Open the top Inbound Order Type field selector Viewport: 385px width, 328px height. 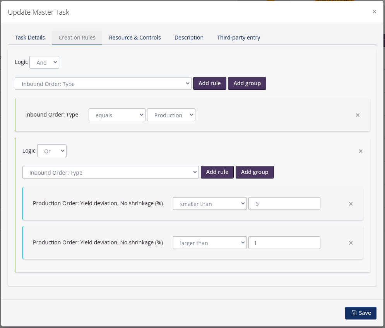(103, 83)
